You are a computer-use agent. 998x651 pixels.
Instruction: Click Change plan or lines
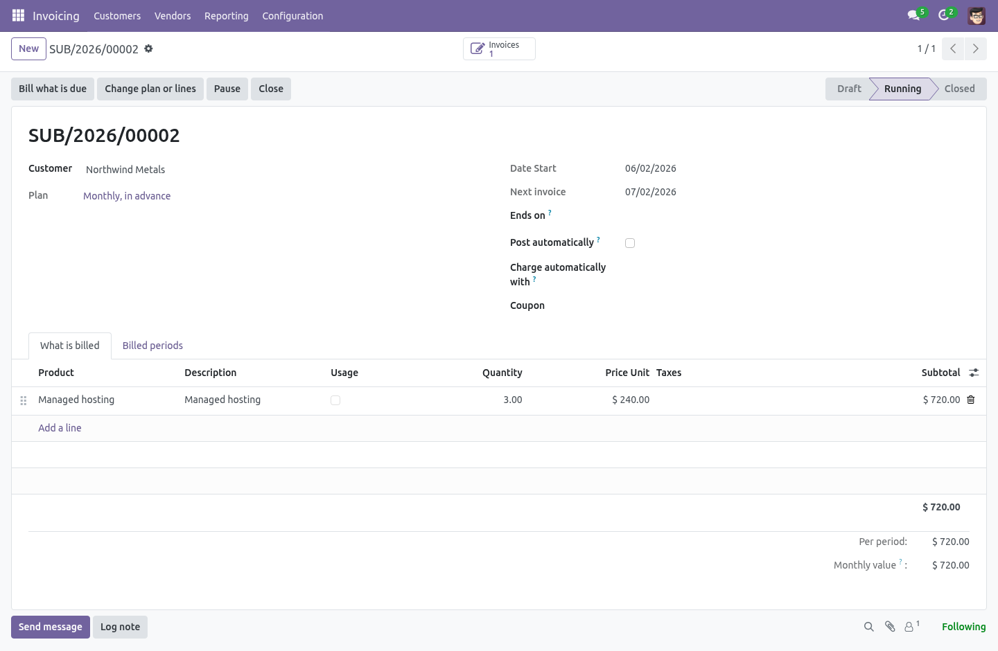150,89
